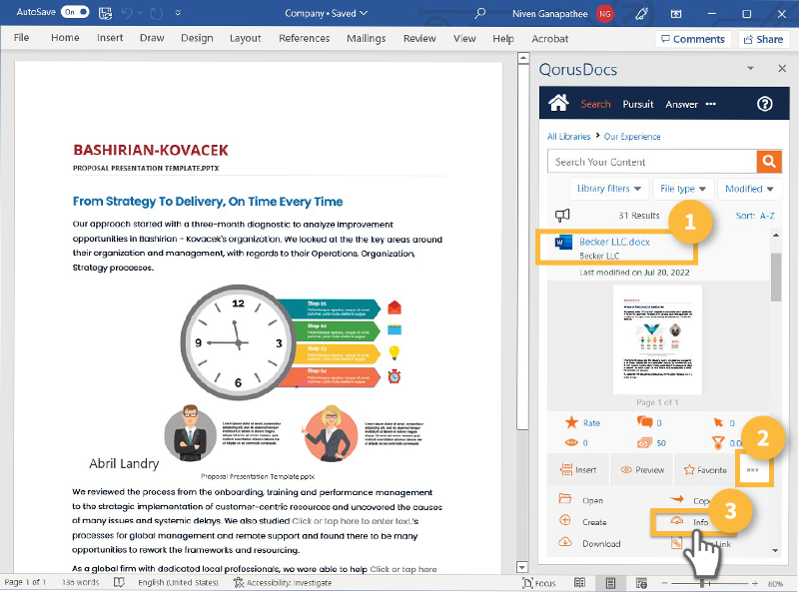Switch to the Insert tab
799x592 pixels.
[x=110, y=38]
